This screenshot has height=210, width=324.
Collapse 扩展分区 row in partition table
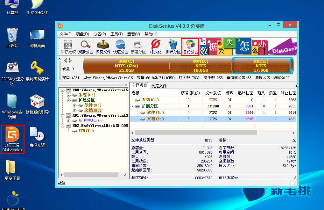pos(133,106)
